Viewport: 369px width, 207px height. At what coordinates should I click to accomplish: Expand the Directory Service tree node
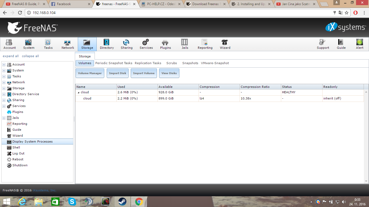click(x=4, y=94)
